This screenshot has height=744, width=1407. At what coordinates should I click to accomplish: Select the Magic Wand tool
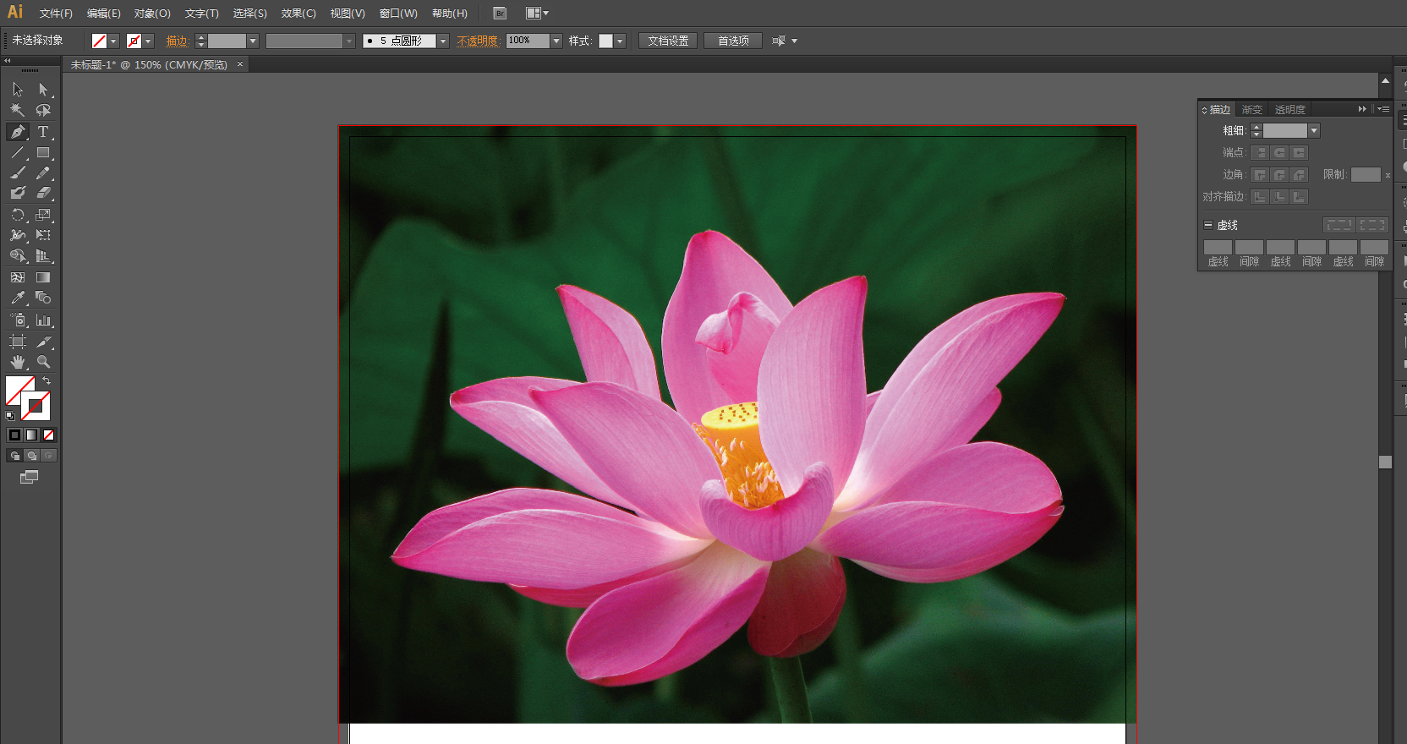18,110
